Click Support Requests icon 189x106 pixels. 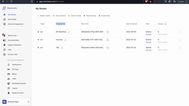pos(4,45)
